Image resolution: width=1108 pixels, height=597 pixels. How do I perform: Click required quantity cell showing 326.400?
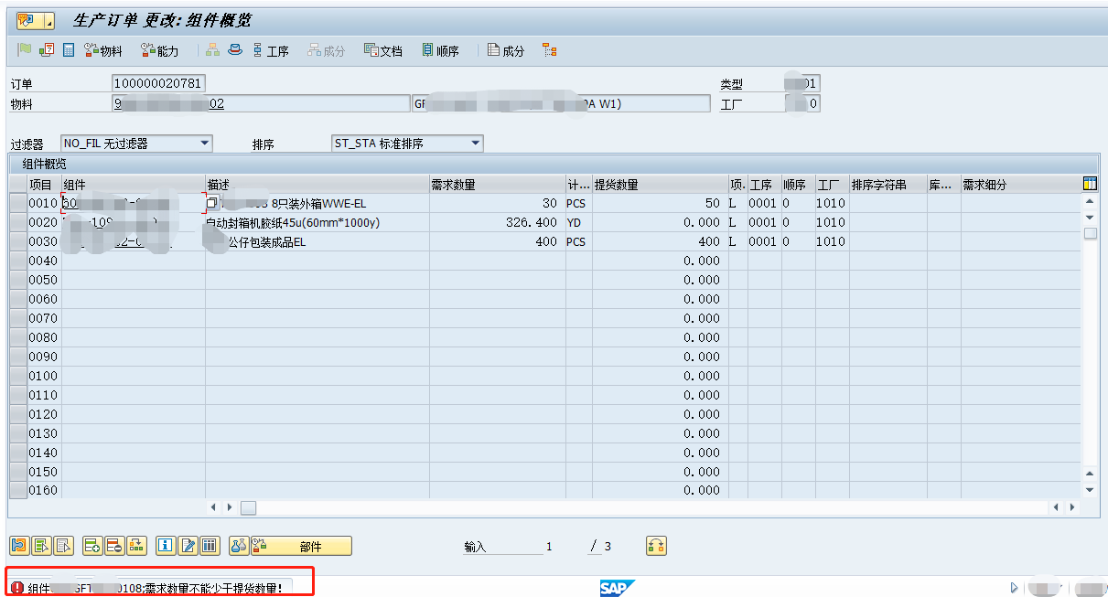tap(497, 222)
